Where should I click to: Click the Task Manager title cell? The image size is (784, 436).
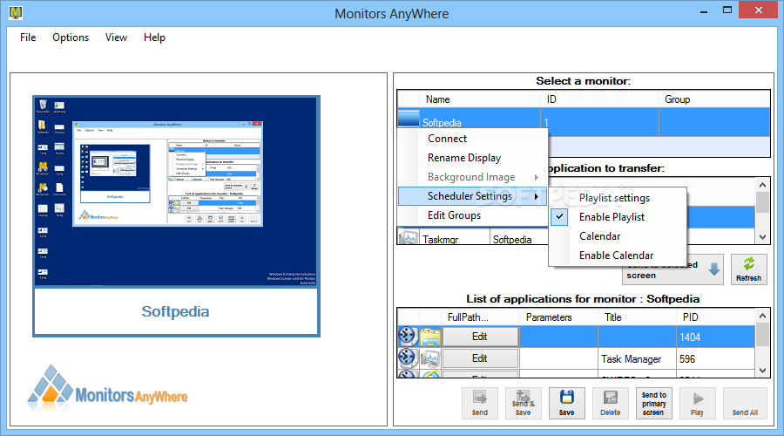(x=637, y=359)
